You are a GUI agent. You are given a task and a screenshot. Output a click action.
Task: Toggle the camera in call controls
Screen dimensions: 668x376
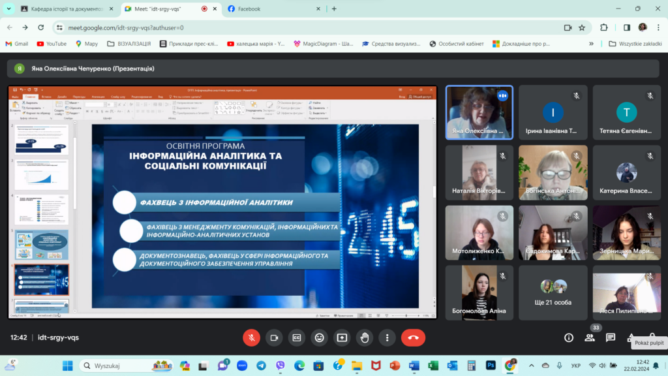click(x=274, y=337)
